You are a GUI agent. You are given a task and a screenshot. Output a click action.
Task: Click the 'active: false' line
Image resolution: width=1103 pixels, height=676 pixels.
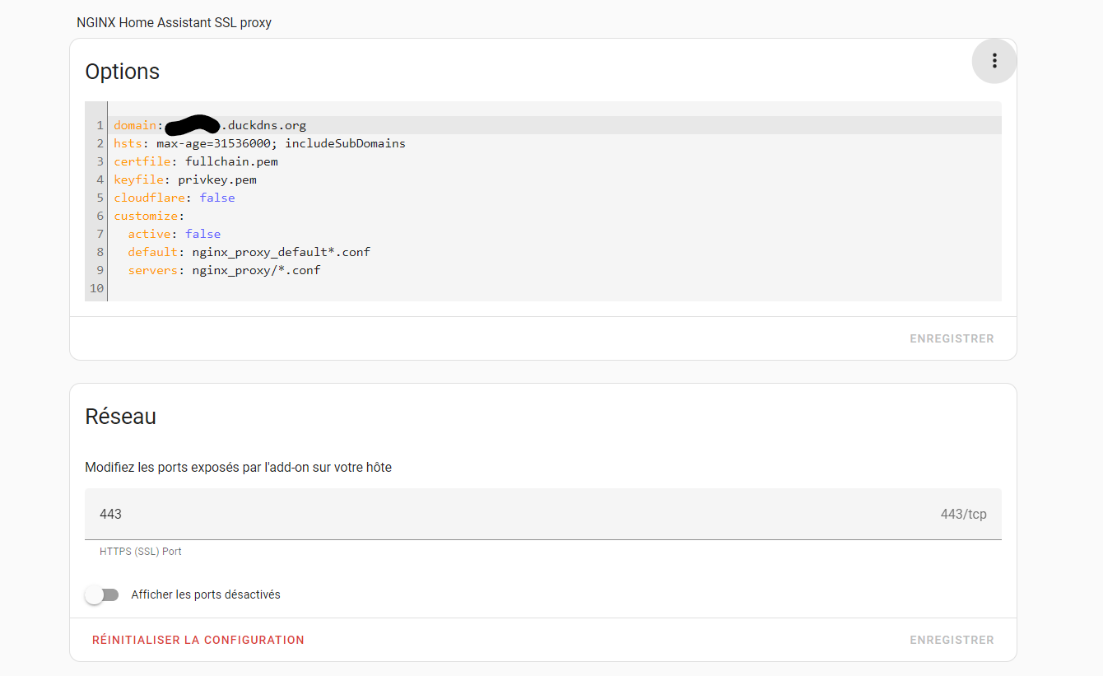pos(555,234)
